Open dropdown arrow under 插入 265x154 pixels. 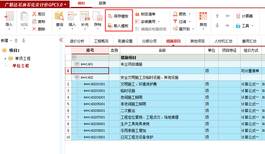[72, 29]
